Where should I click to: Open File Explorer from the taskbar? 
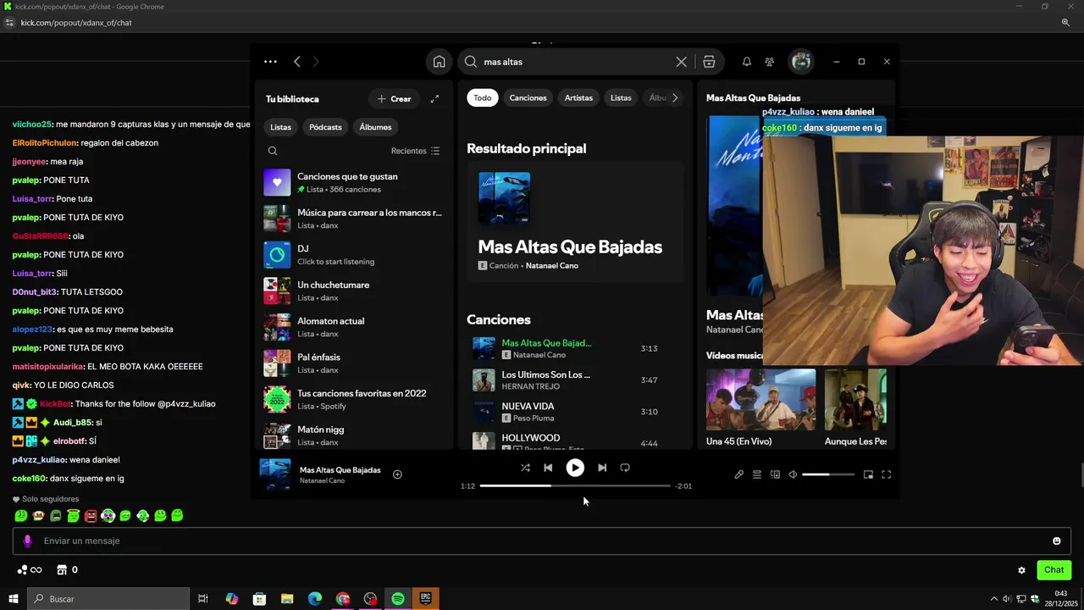287,599
